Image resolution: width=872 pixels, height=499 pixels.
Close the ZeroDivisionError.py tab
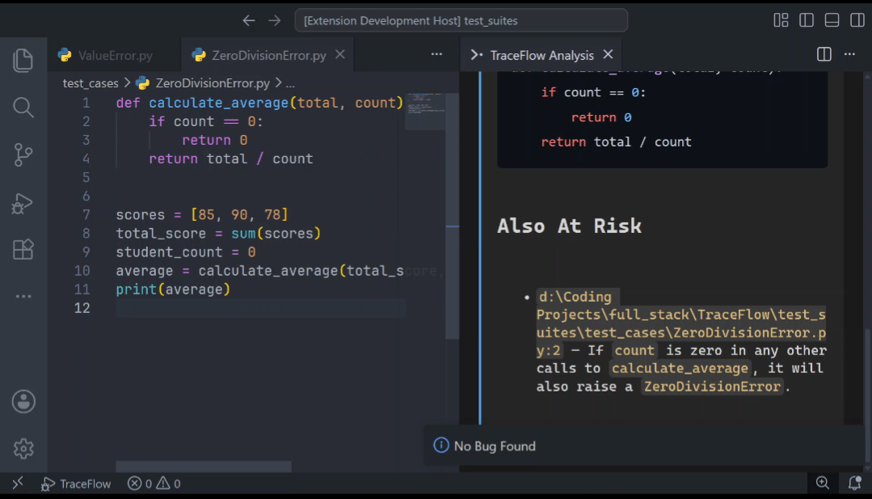339,54
